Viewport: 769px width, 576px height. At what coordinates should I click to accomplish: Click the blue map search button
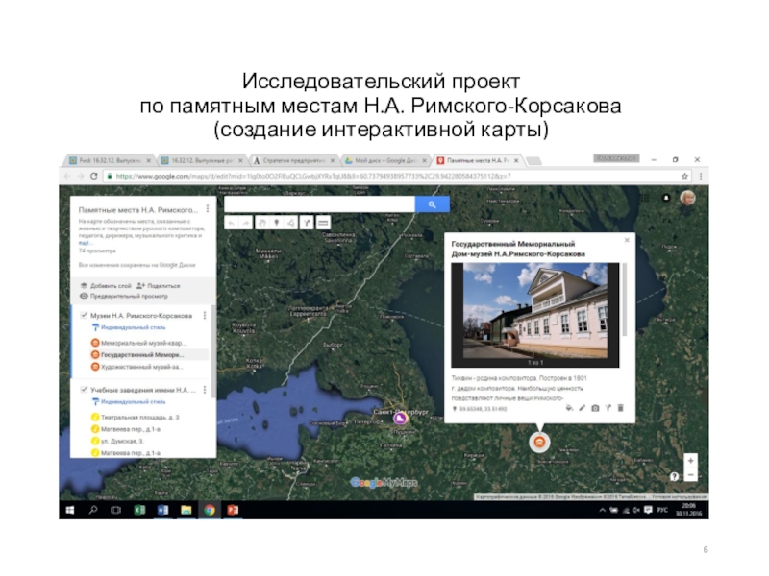(x=432, y=204)
